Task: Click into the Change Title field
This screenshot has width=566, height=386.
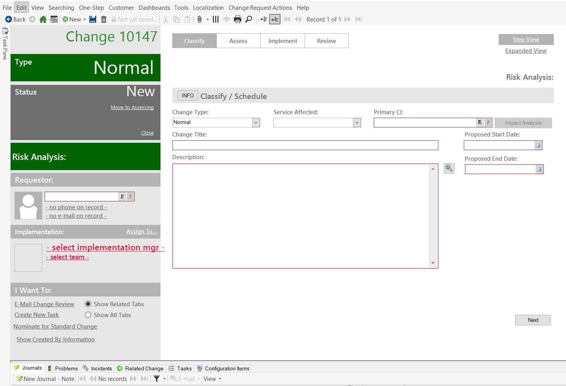Action: click(305, 145)
